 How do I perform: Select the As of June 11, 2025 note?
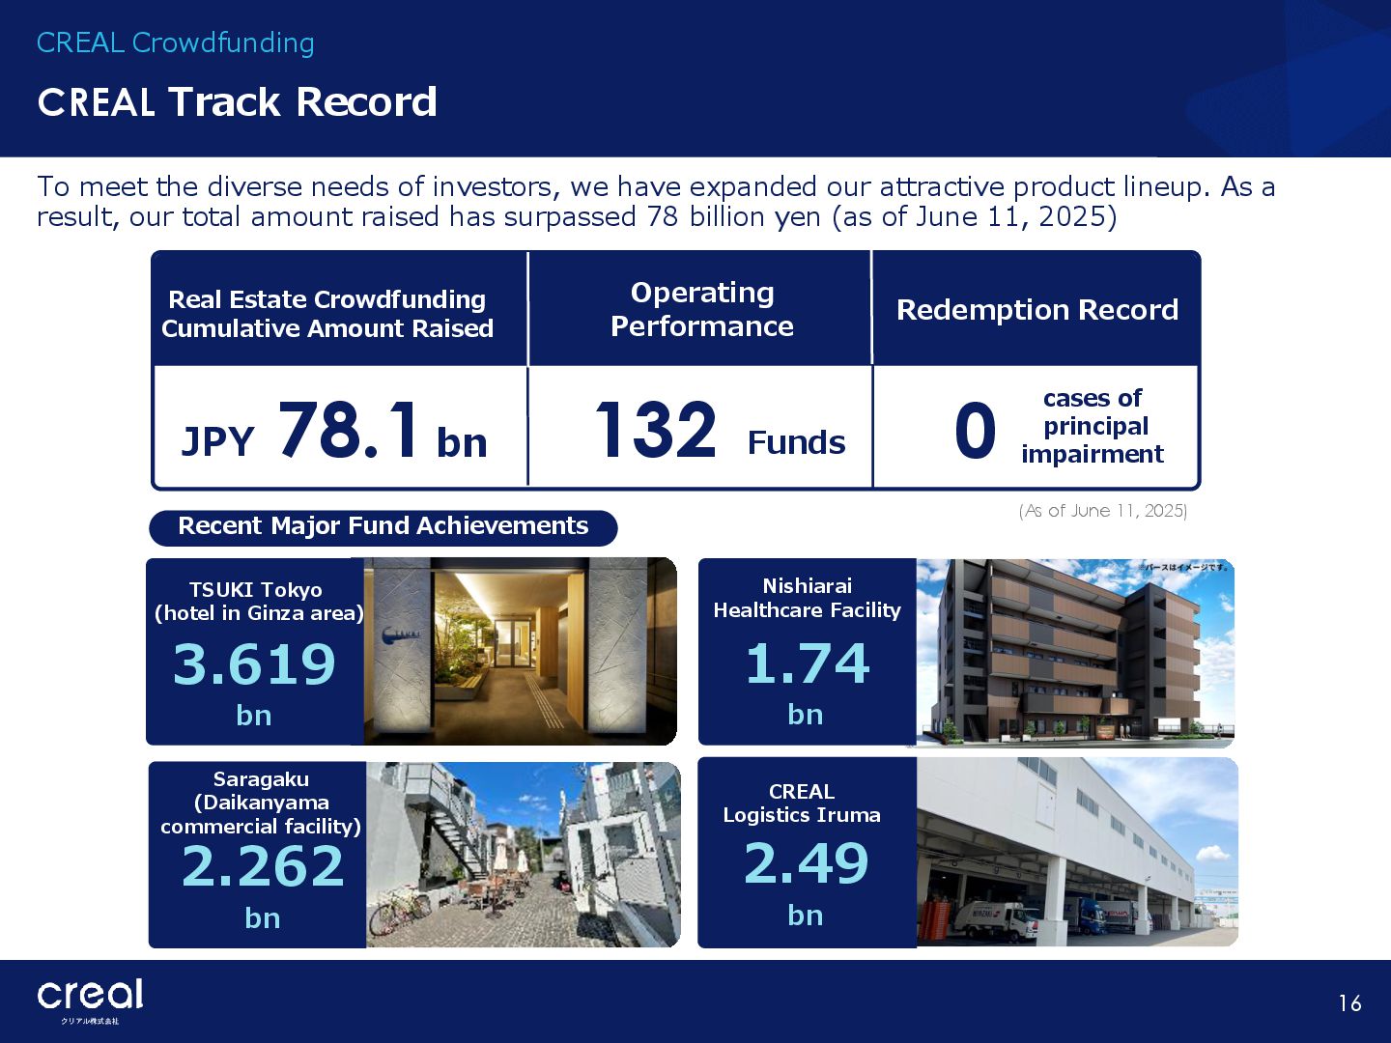coord(1103,510)
